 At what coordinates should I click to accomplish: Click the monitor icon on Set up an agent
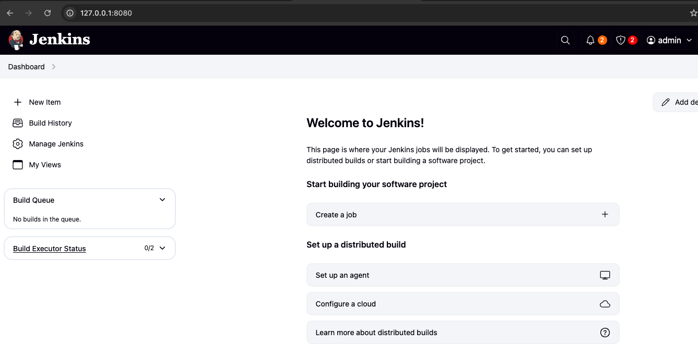[x=605, y=275]
